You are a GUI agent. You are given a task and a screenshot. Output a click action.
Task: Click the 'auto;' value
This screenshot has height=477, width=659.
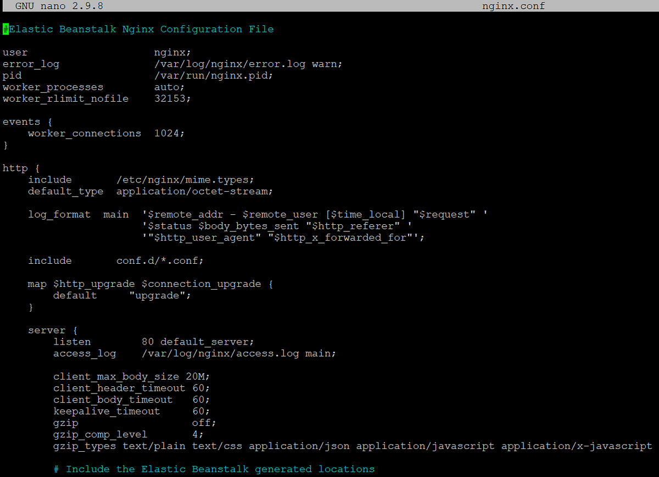[170, 87]
